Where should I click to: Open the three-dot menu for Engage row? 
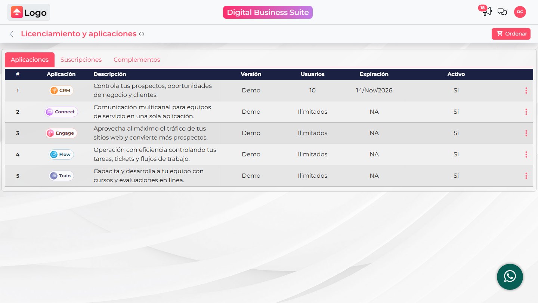point(526,133)
